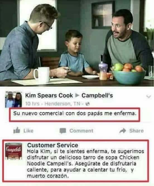Open Kim Spears Cook's profile name link
The image size is (154, 186).
point(49,95)
